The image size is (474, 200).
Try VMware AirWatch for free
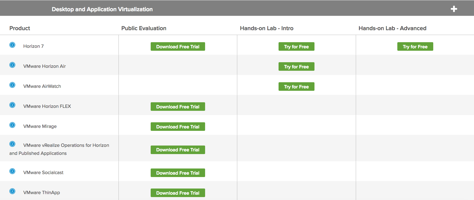click(x=297, y=87)
